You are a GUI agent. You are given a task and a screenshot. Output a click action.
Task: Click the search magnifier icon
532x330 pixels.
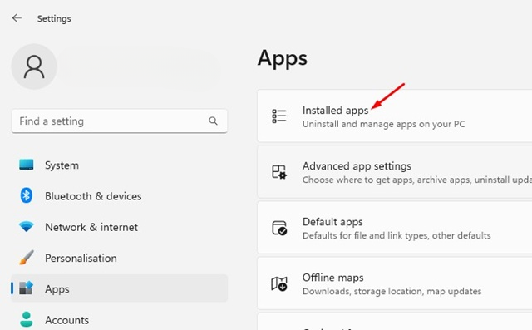213,121
